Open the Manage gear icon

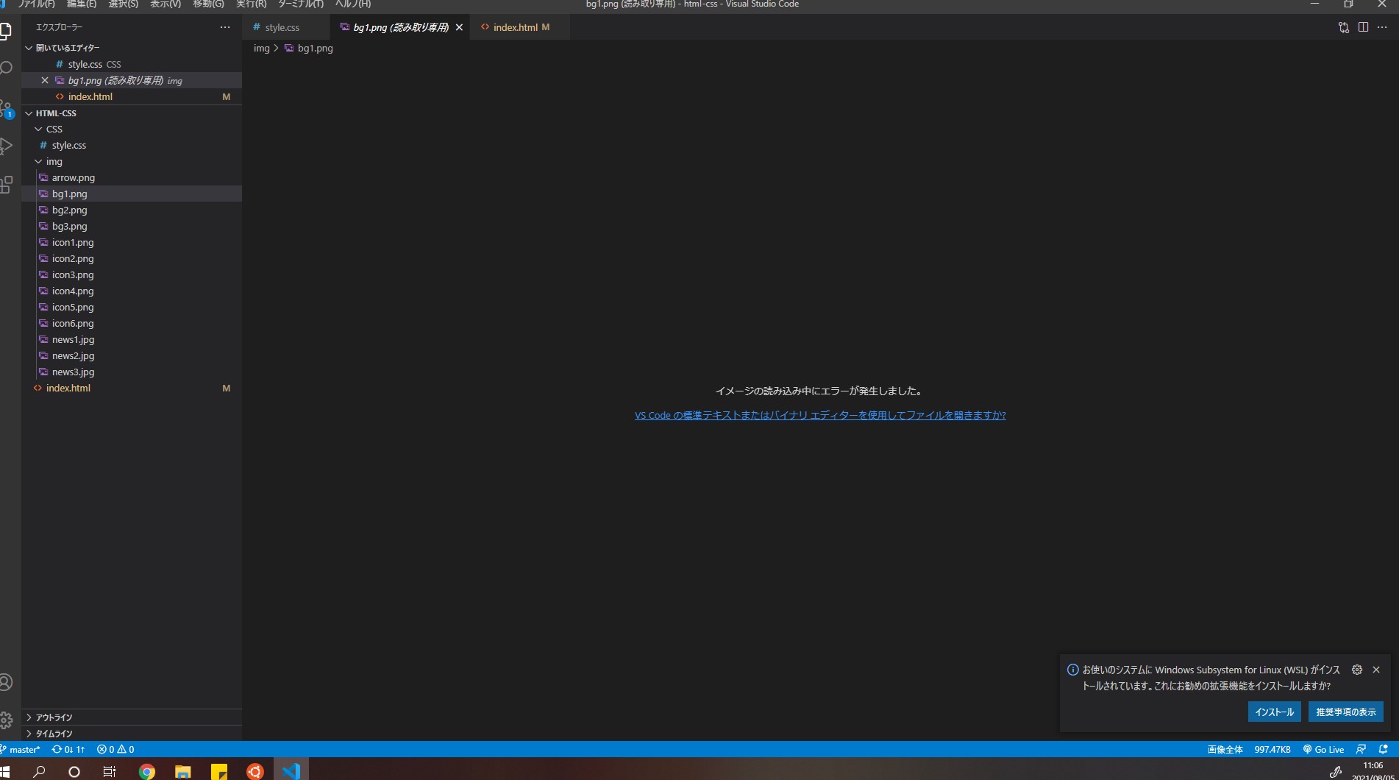click(6, 720)
